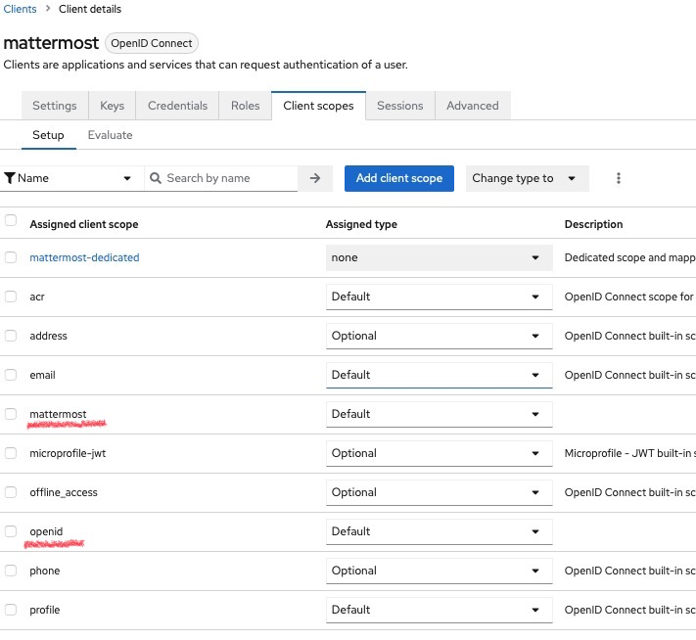
Task: Open the Name filter dropdown
Action: (71, 178)
